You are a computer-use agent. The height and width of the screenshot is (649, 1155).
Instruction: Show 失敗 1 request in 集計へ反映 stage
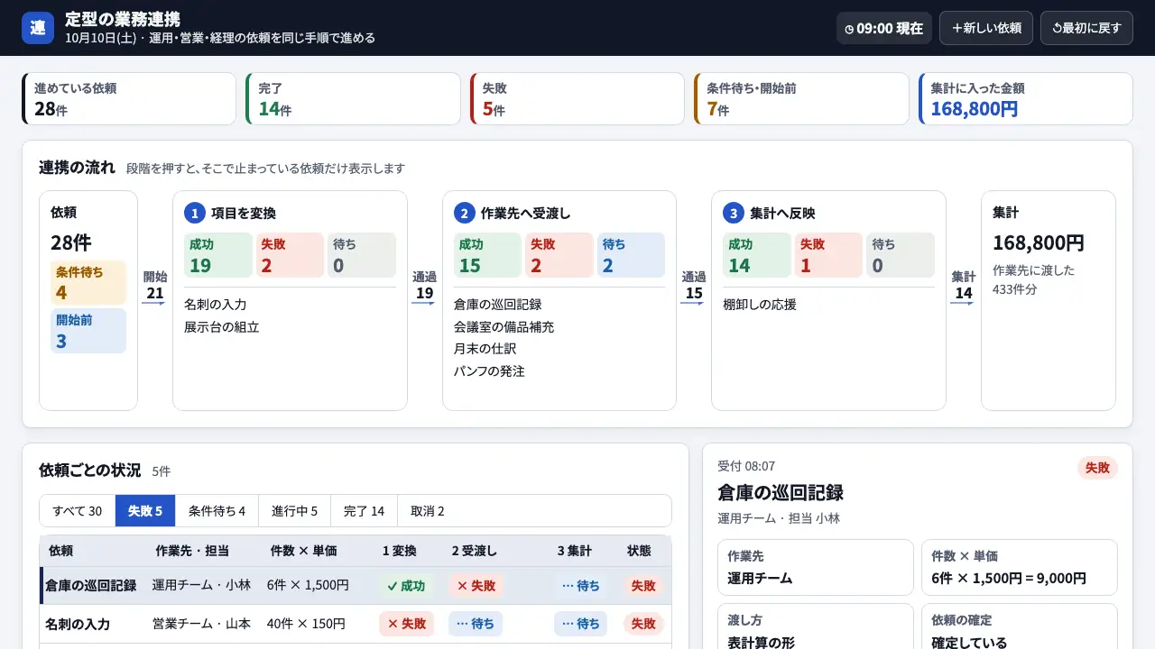tap(828, 255)
